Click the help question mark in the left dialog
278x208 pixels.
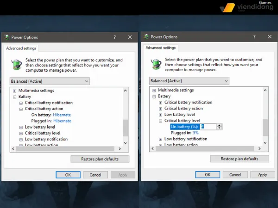tap(114, 37)
